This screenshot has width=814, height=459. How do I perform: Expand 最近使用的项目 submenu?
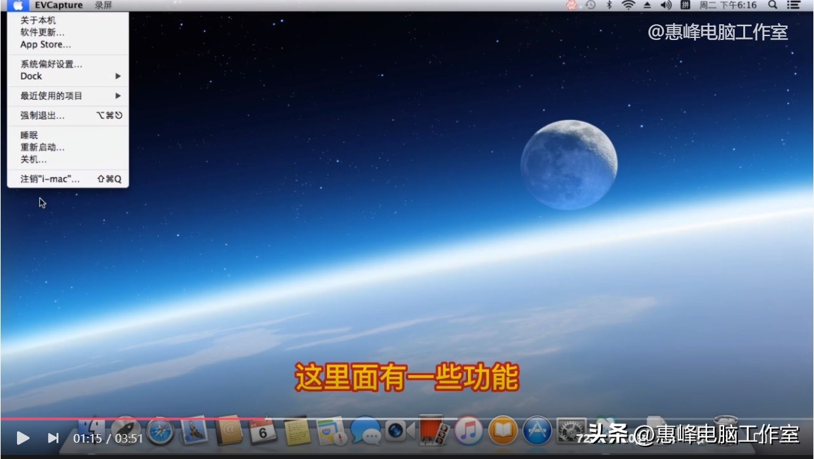68,96
